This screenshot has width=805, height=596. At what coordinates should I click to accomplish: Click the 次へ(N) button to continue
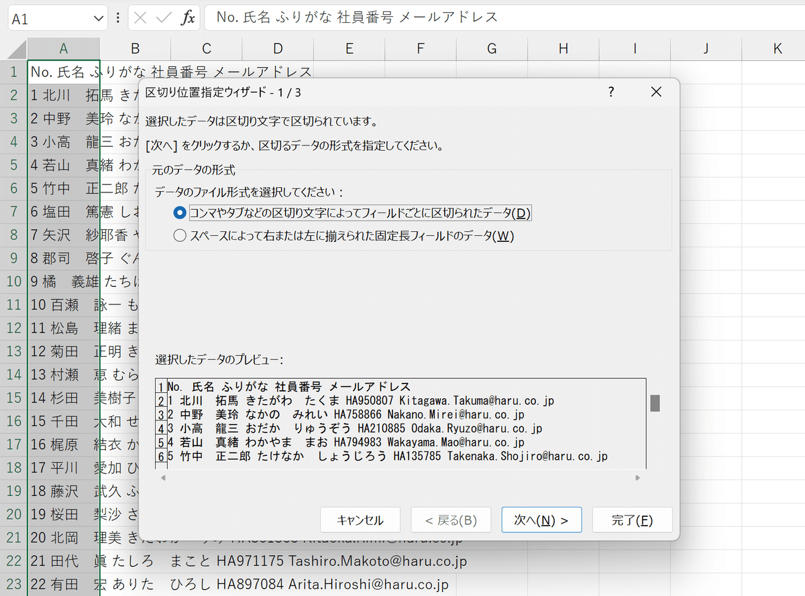point(541,520)
